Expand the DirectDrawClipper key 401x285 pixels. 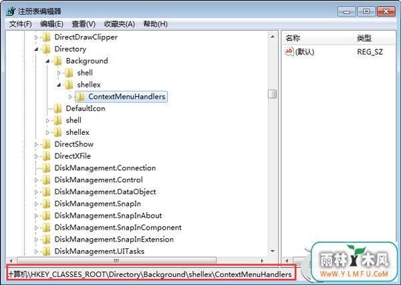tap(36, 37)
